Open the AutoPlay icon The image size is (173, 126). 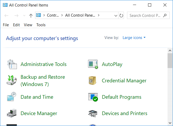click(93, 64)
